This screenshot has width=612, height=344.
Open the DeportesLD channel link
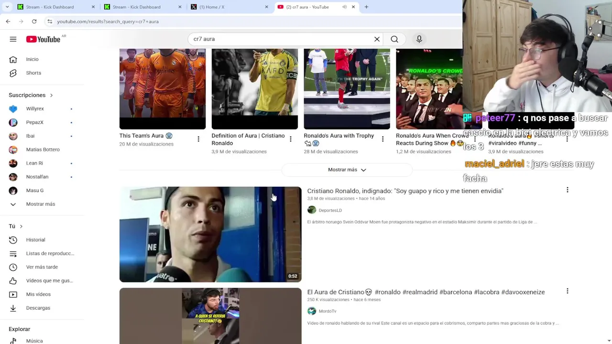[330, 210]
